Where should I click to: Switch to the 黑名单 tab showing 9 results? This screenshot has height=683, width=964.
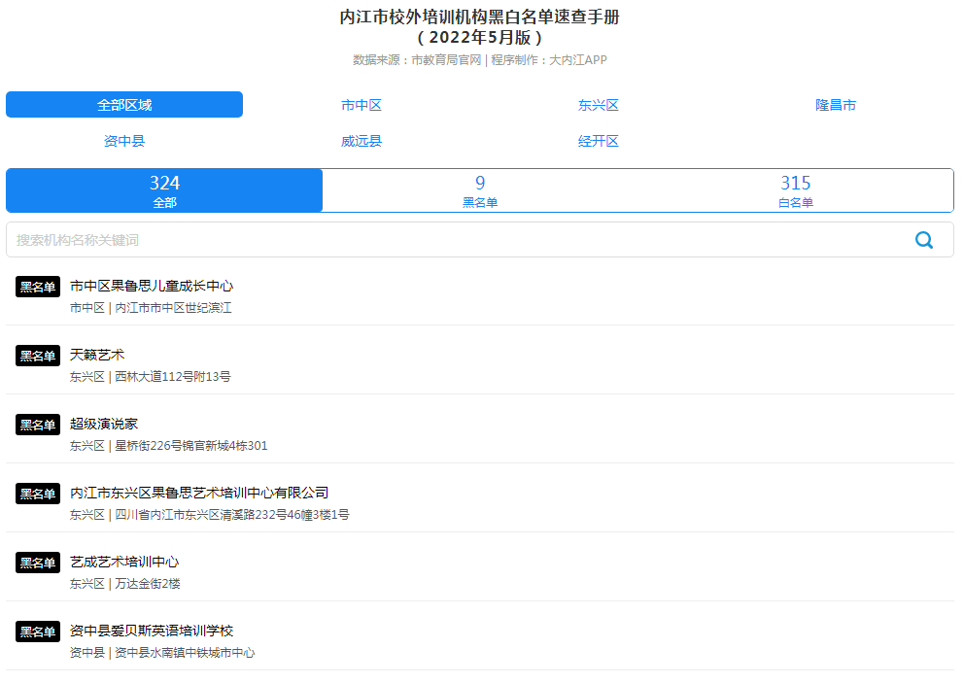[481, 190]
